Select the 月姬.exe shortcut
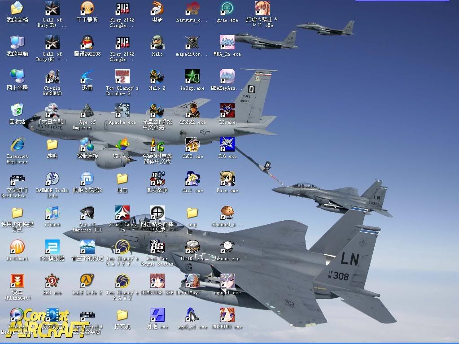The width and height of the screenshot is (459, 344). point(157,315)
